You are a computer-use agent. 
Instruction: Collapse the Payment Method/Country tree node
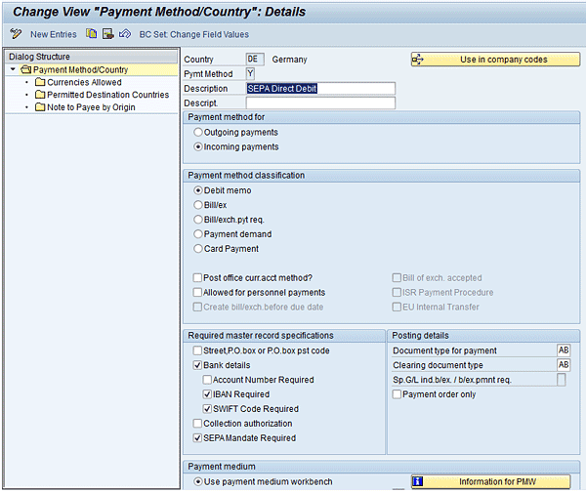13,70
